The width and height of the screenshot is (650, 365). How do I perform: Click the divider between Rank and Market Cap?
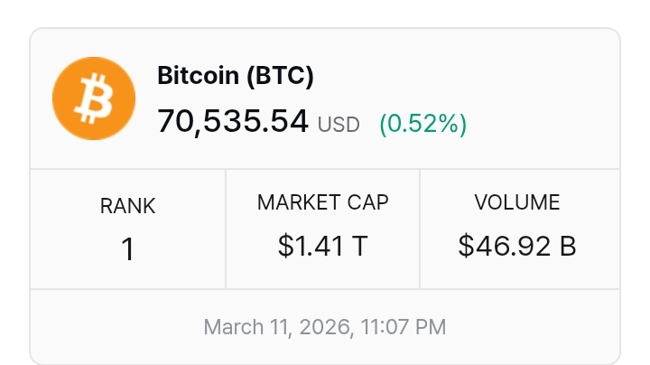(226, 229)
